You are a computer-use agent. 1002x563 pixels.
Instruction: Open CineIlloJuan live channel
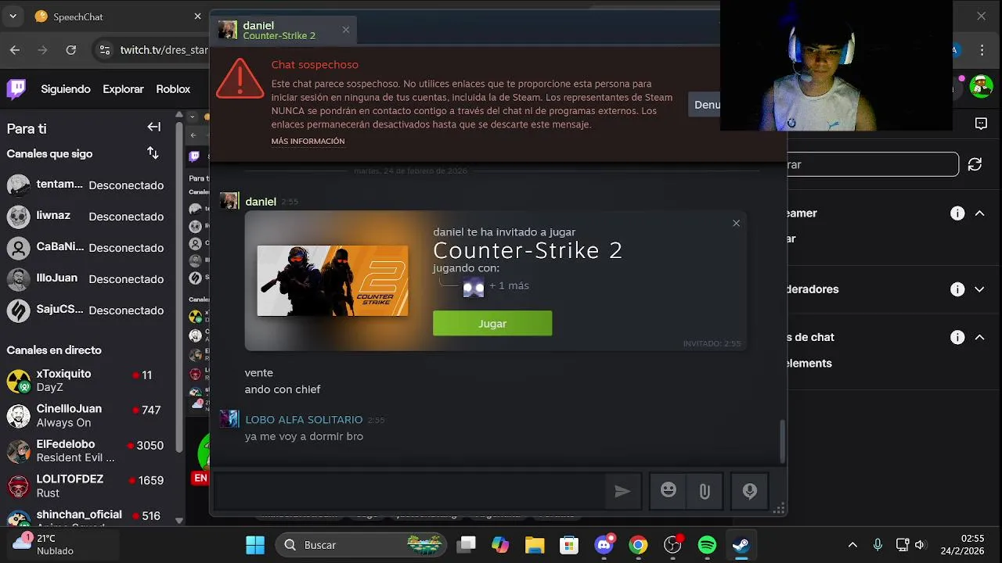pos(86,416)
